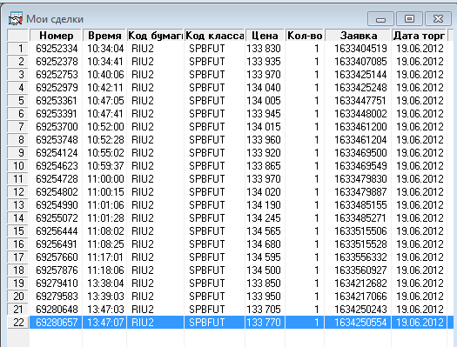Click the Кол-во column header
The height and width of the screenshot is (347, 457).
point(305,36)
